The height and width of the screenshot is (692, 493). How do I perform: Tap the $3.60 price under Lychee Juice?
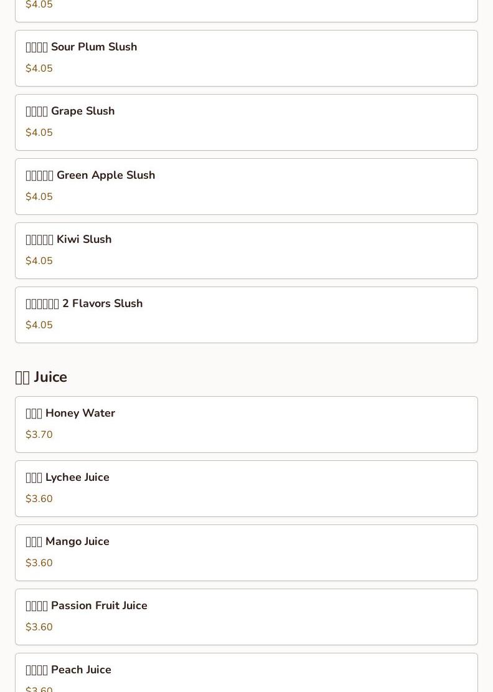click(x=39, y=499)
